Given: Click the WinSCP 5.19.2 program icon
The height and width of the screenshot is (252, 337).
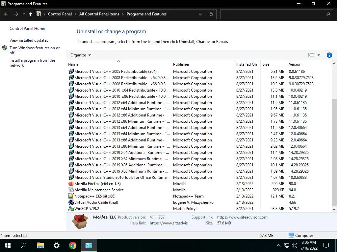Looking at the screenshot, I should pos(71,208).
